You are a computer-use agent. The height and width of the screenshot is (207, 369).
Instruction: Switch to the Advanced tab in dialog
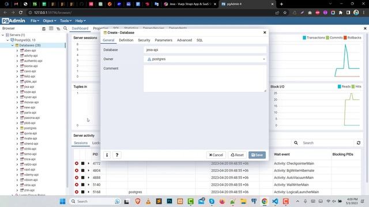pyautogui.click(x=184, y=40)
